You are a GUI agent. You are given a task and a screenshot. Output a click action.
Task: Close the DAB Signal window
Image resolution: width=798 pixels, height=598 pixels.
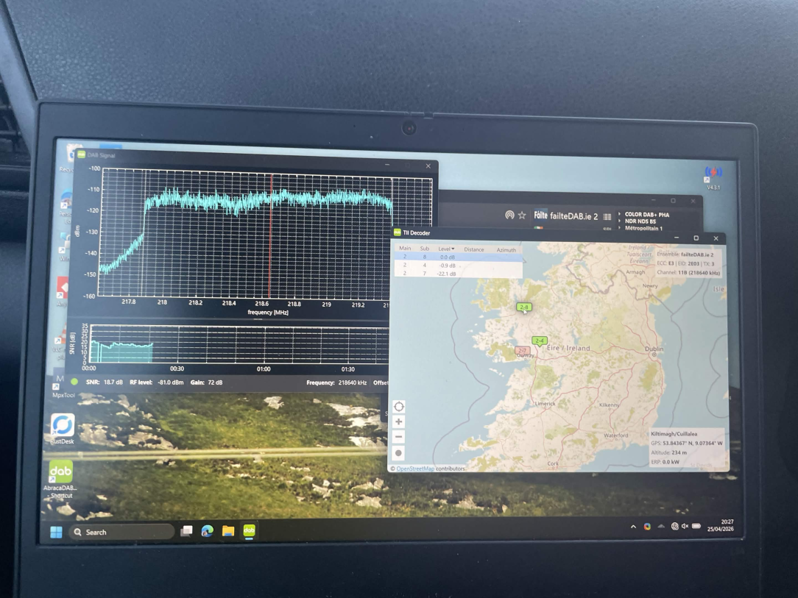tap(428, 165)
